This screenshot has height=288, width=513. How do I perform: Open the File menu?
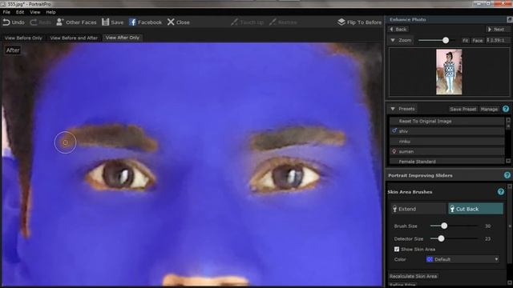[x=6, y=12]
